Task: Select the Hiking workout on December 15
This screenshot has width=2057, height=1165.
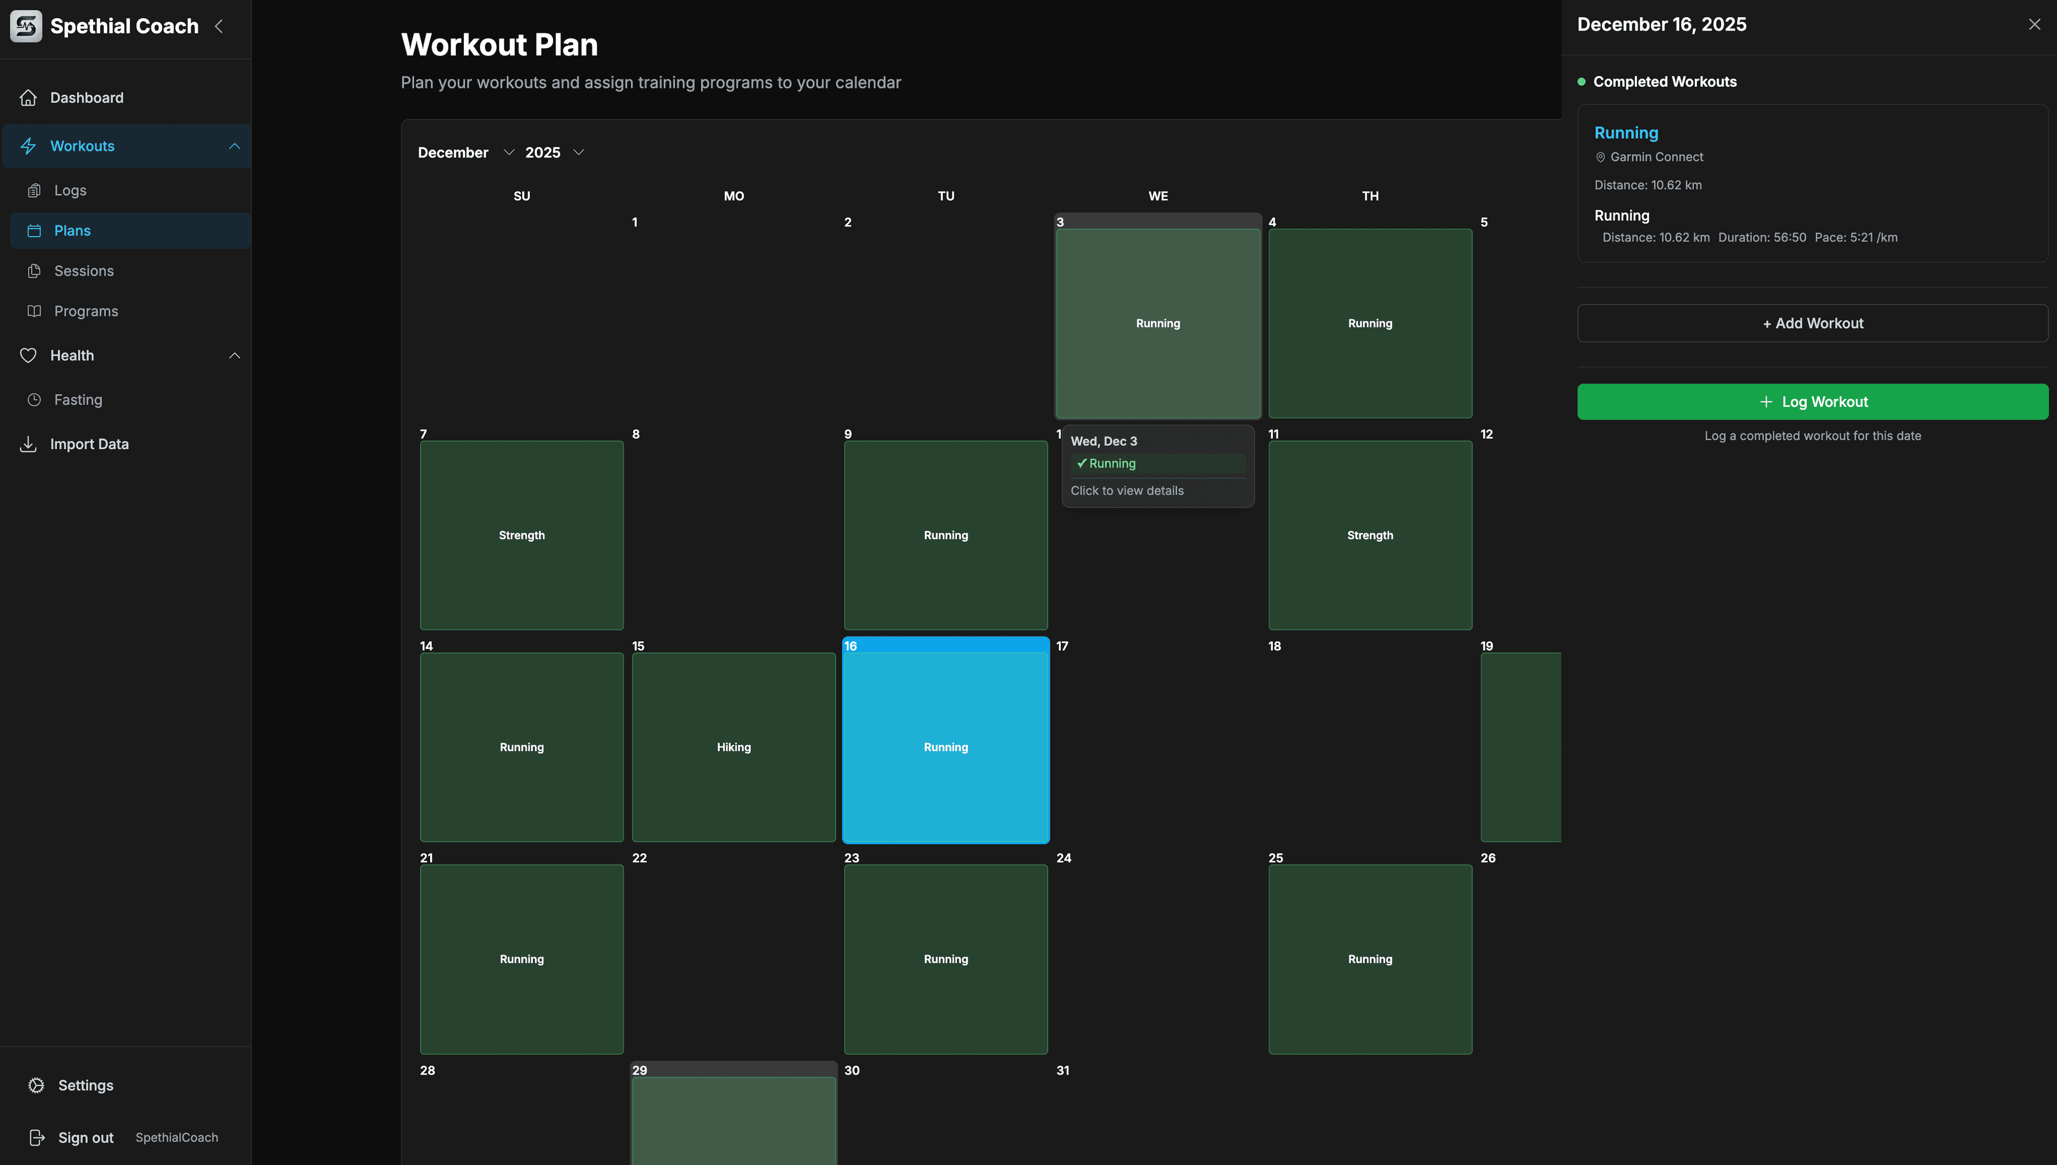Action: click(x=733, y=746)
